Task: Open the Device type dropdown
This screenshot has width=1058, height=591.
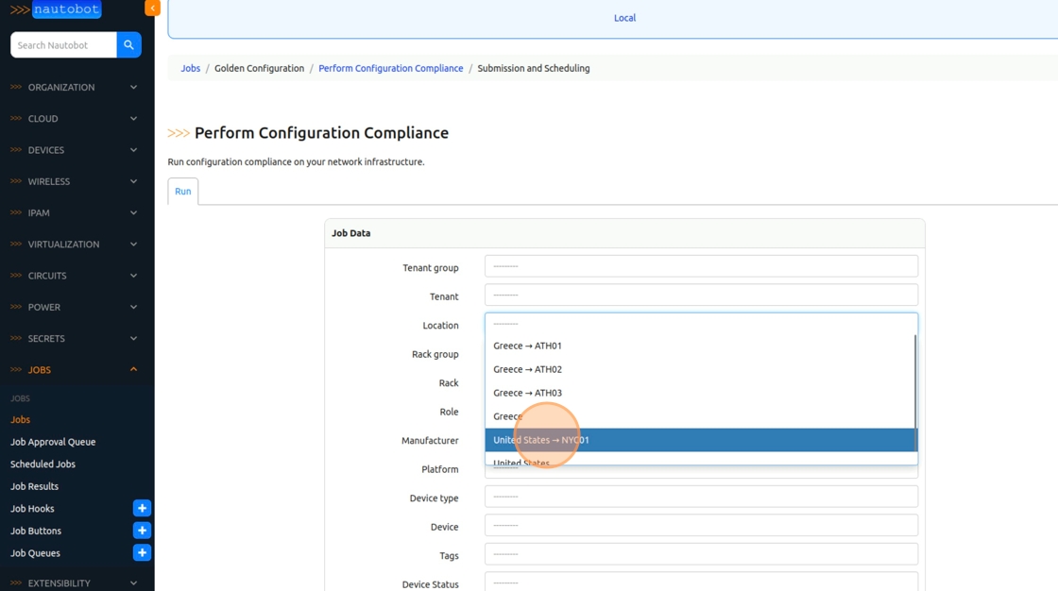Action: [700, 497]
